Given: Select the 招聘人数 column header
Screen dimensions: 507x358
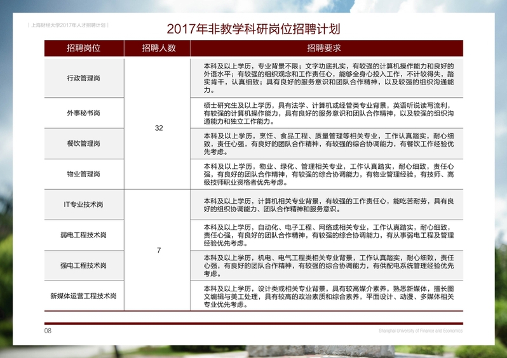Looking at the screenshot, I should pyautogui.click(x=159, y=48).
